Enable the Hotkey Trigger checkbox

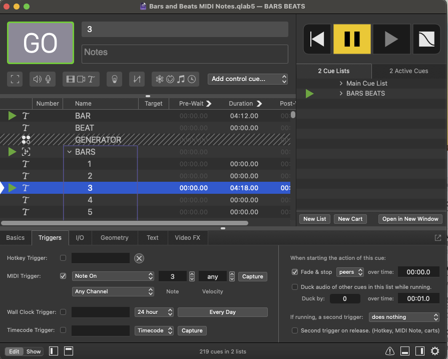(63, 258)
